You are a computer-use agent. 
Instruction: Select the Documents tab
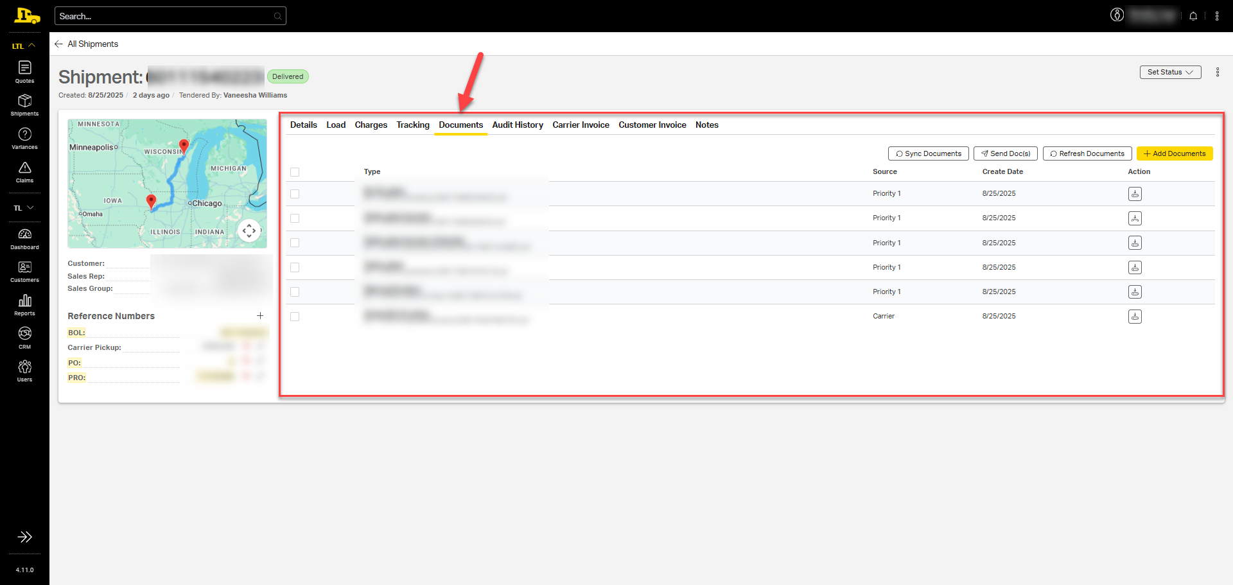(x=461, y=125)
